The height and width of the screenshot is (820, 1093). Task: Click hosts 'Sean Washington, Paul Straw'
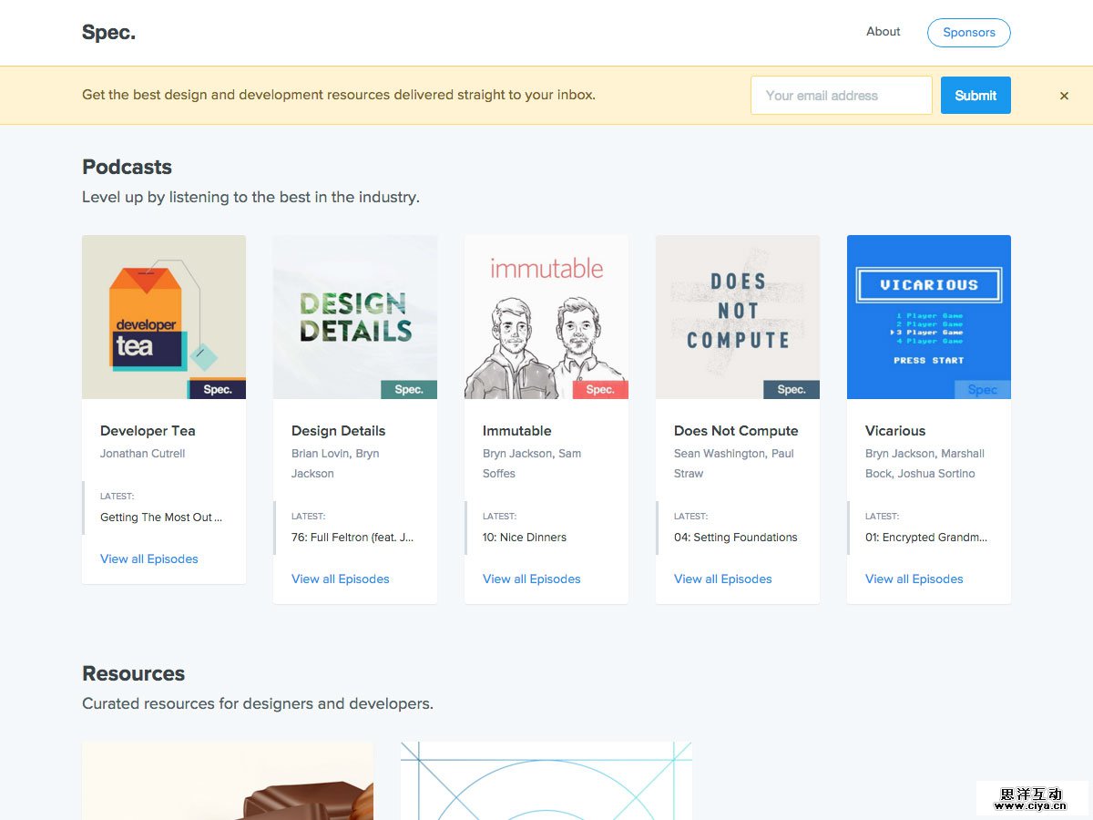[x=734, y=464]
